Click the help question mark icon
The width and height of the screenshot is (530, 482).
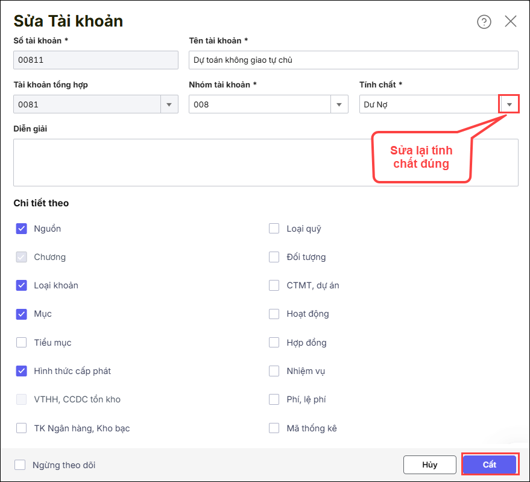click(484, 22)
